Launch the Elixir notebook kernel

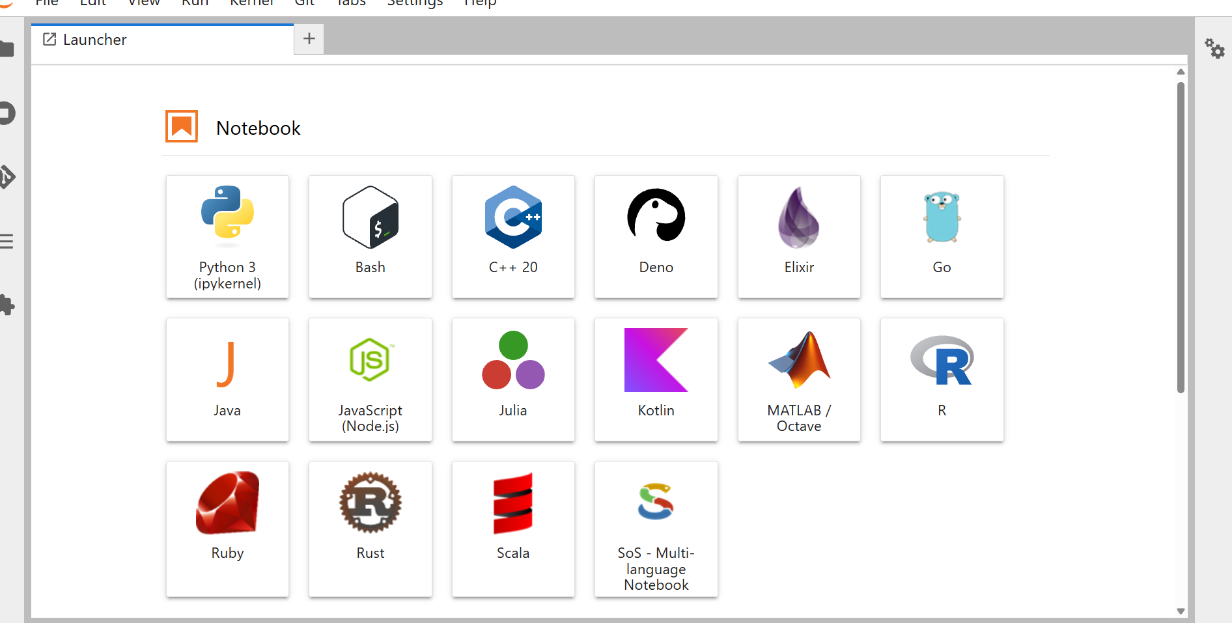799,237
